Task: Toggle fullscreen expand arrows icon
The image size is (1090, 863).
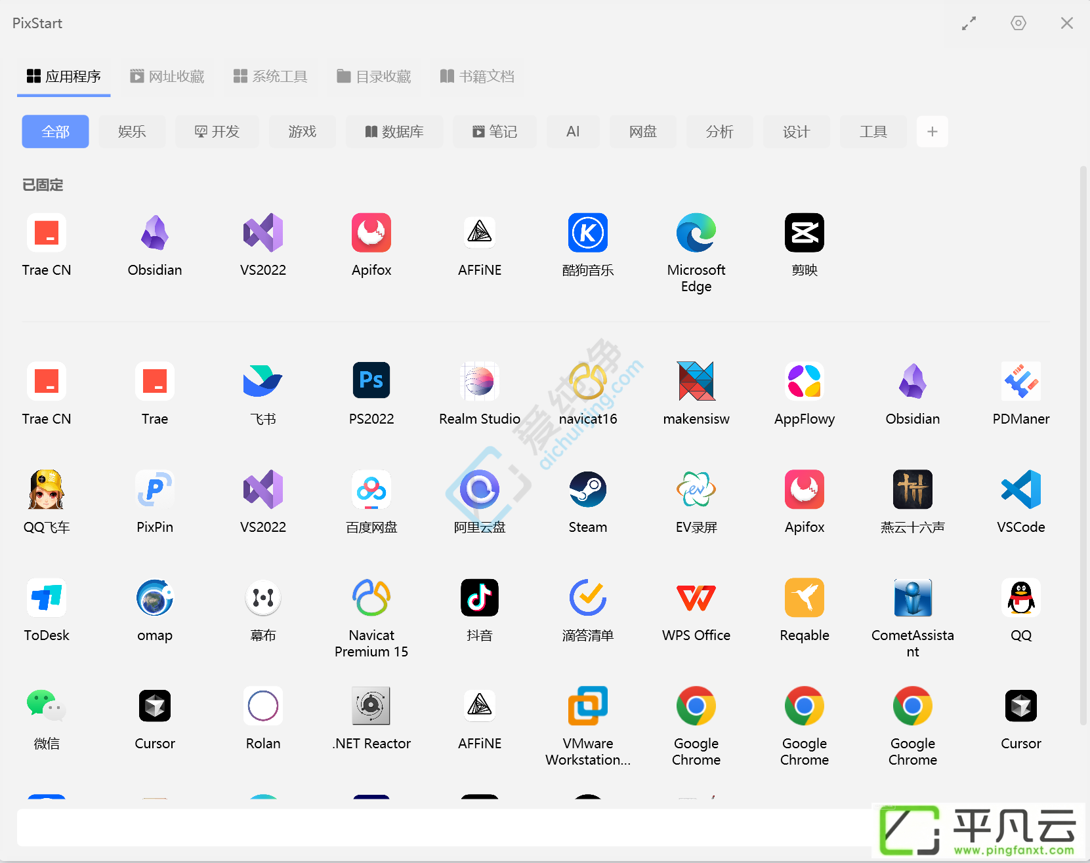Action: point(969,24)
